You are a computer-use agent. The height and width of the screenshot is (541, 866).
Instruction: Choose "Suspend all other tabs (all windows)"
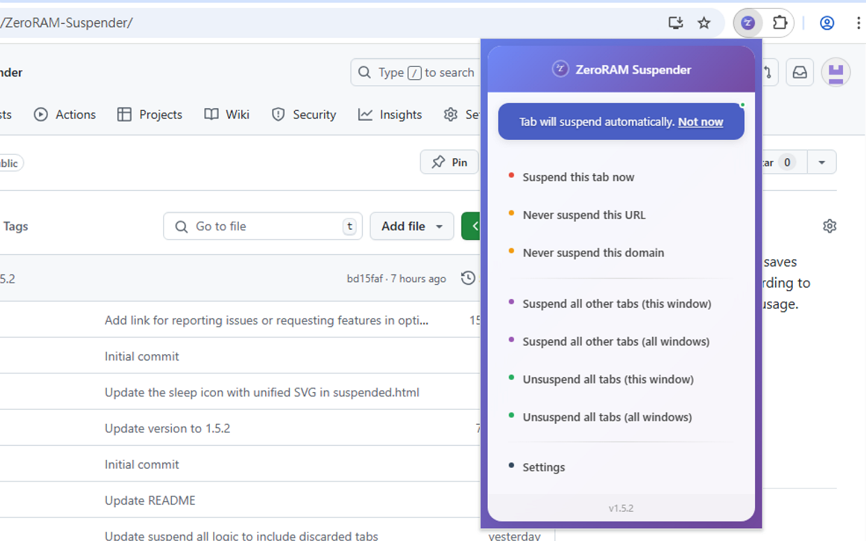click(x=621, y=342)
